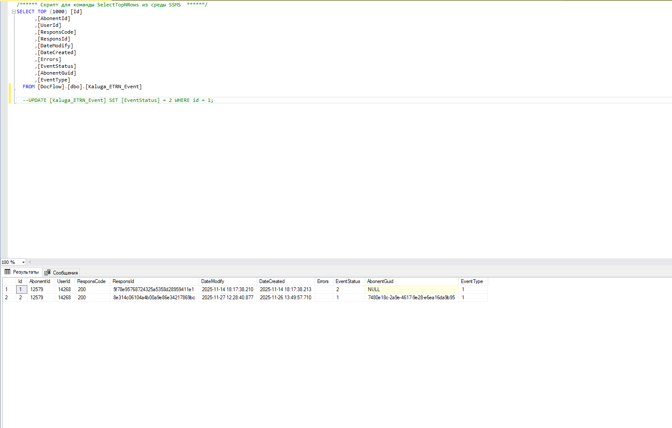Viewport: 672px width, 428px height.
Task: Select the EventStatus column header in results
Action: [x=348, y=281]
